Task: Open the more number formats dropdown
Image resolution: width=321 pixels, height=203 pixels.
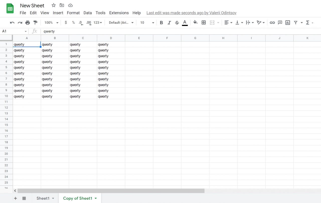Action: (x=97, y=22)
